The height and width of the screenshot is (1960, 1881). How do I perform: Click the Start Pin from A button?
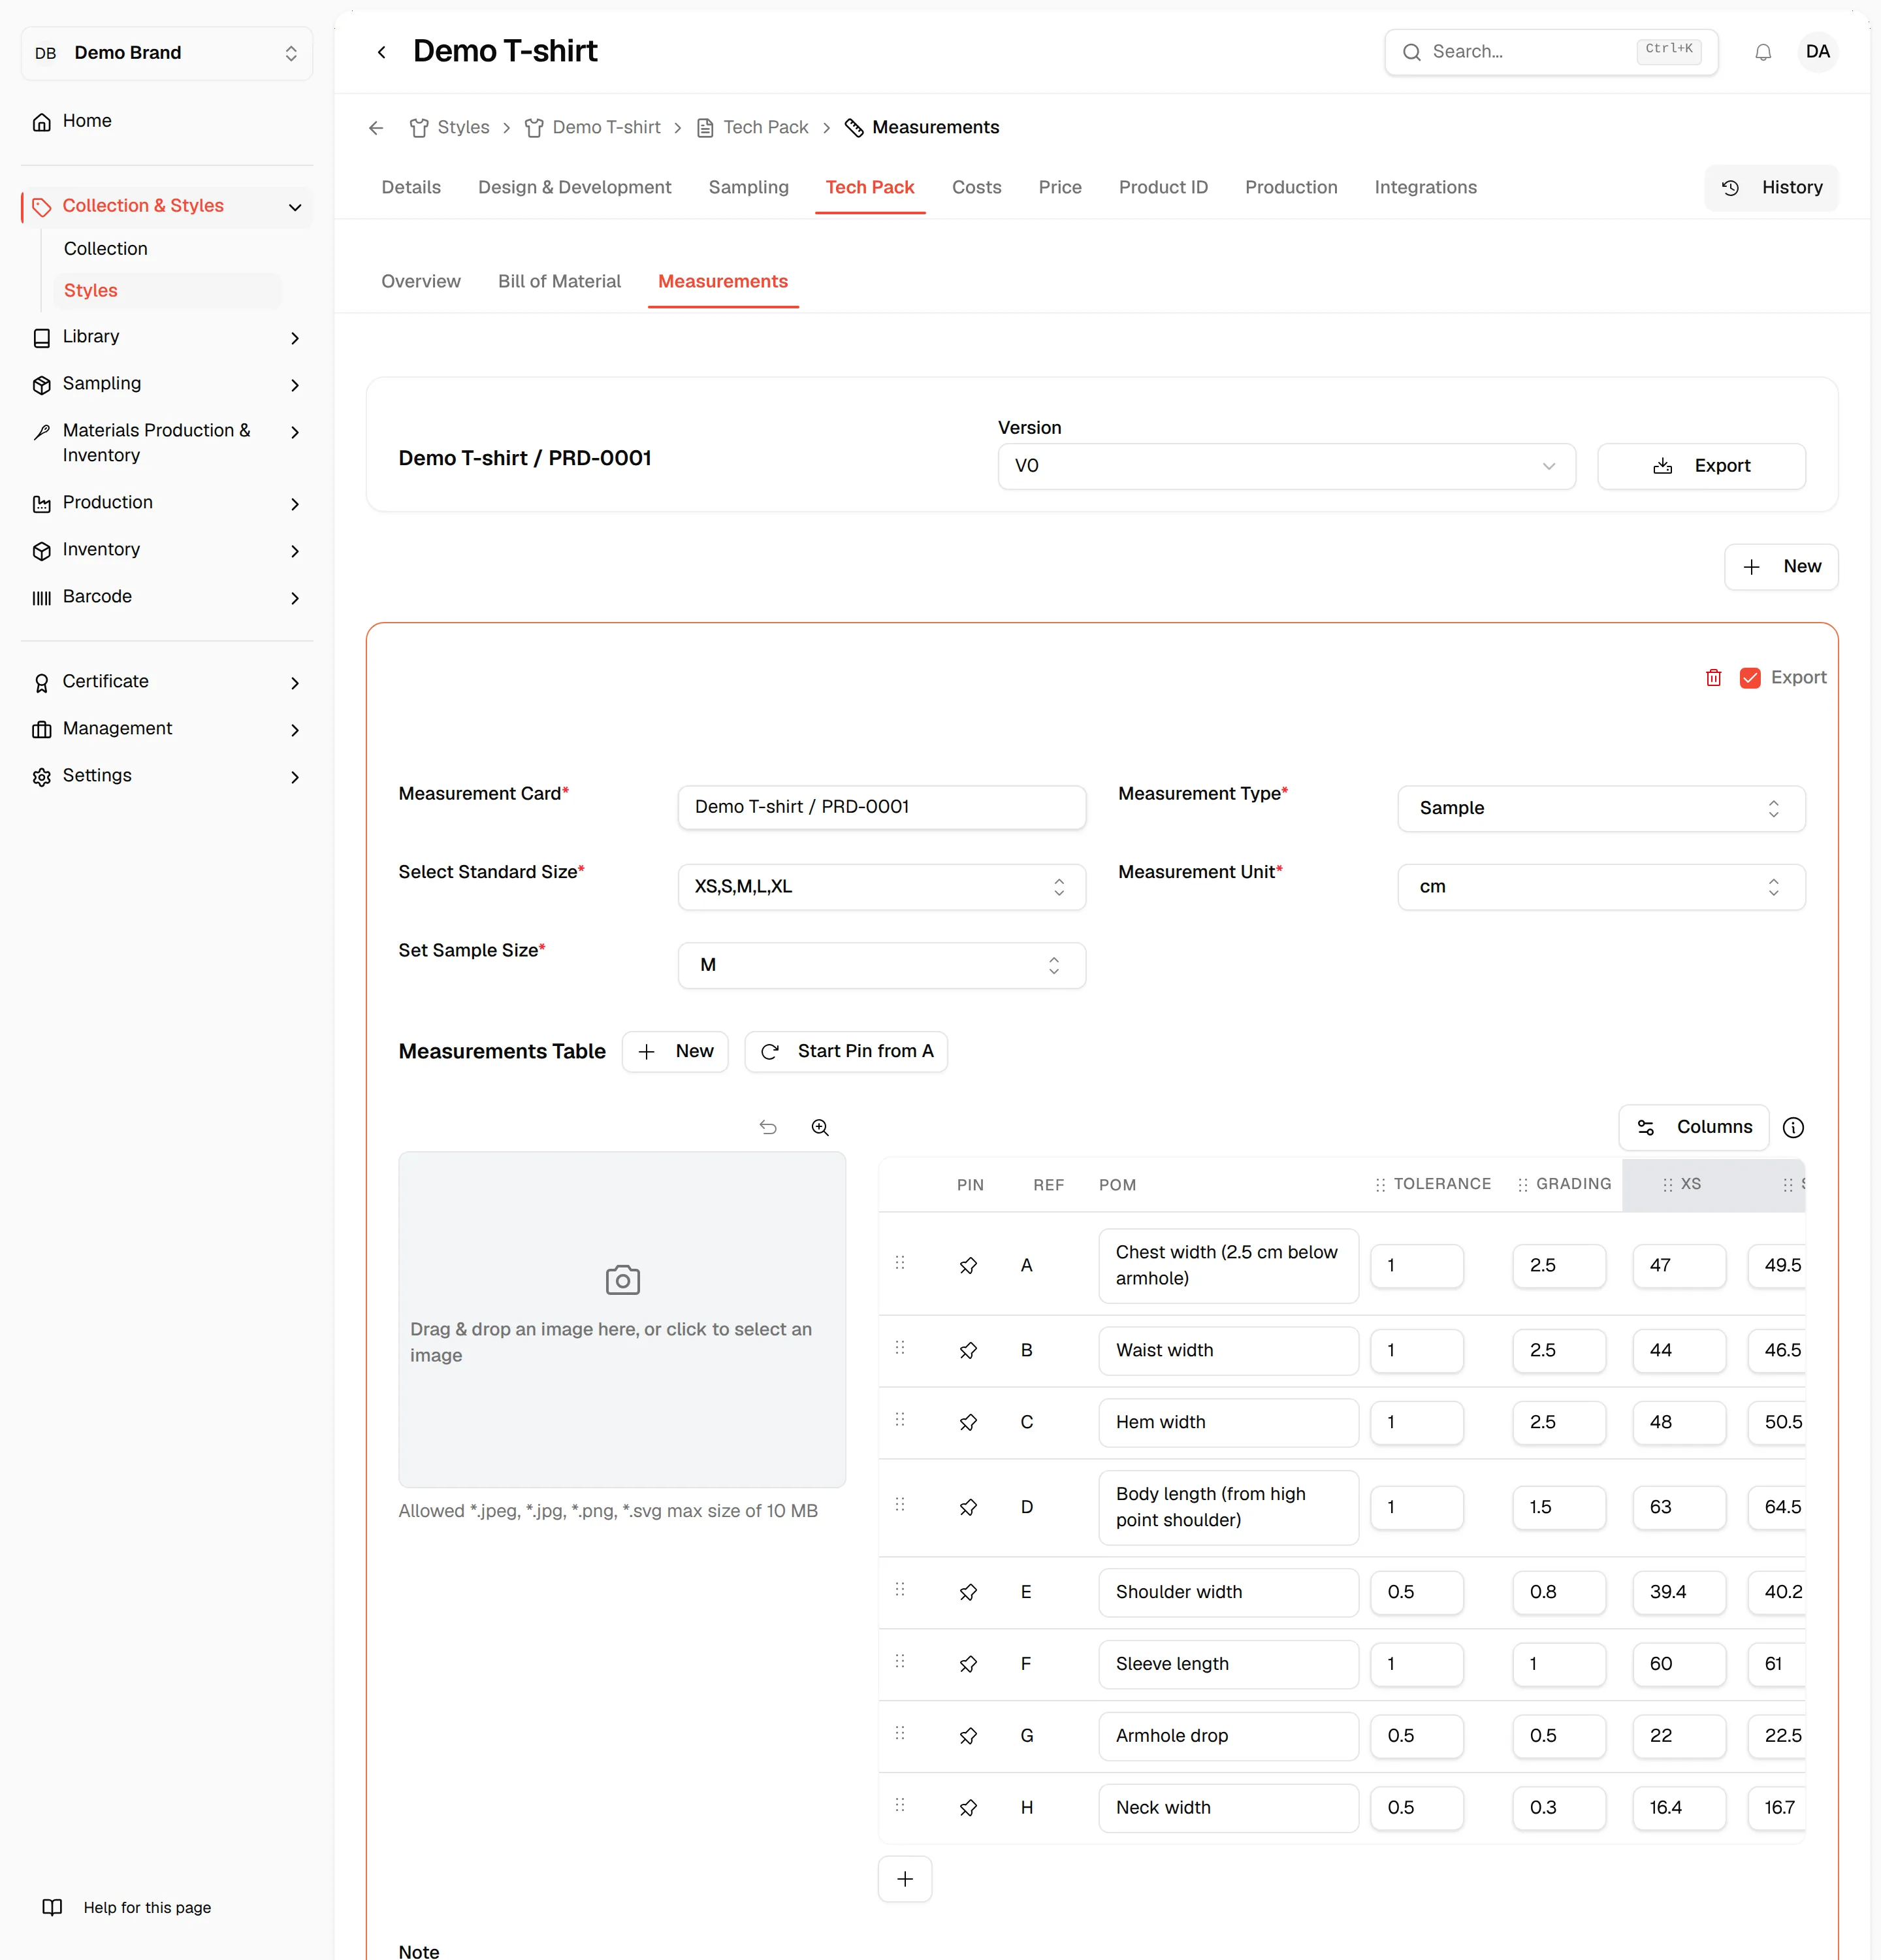(x=846, y=1051)
